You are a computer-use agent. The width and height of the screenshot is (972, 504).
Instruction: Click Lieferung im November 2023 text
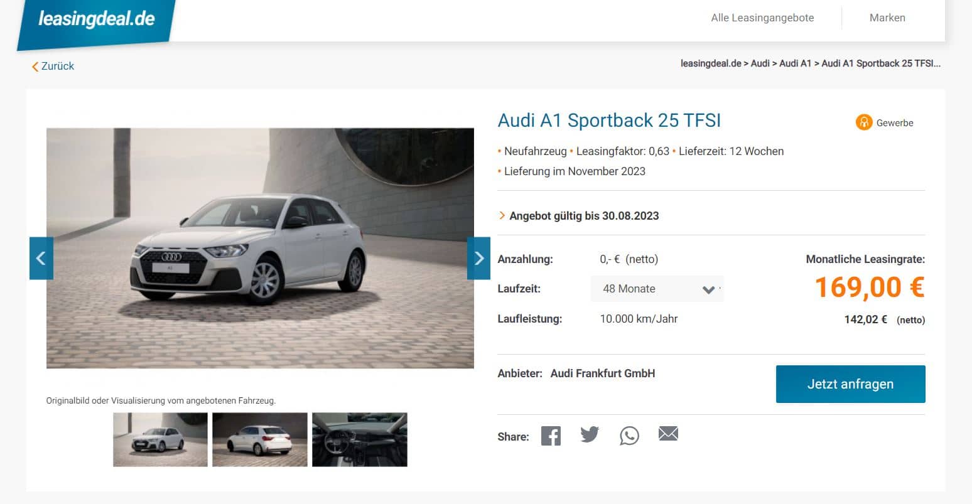(575, 171)
